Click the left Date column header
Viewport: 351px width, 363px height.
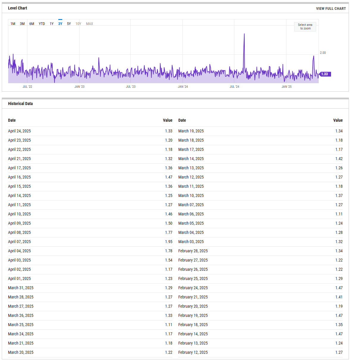coord(12,120)
